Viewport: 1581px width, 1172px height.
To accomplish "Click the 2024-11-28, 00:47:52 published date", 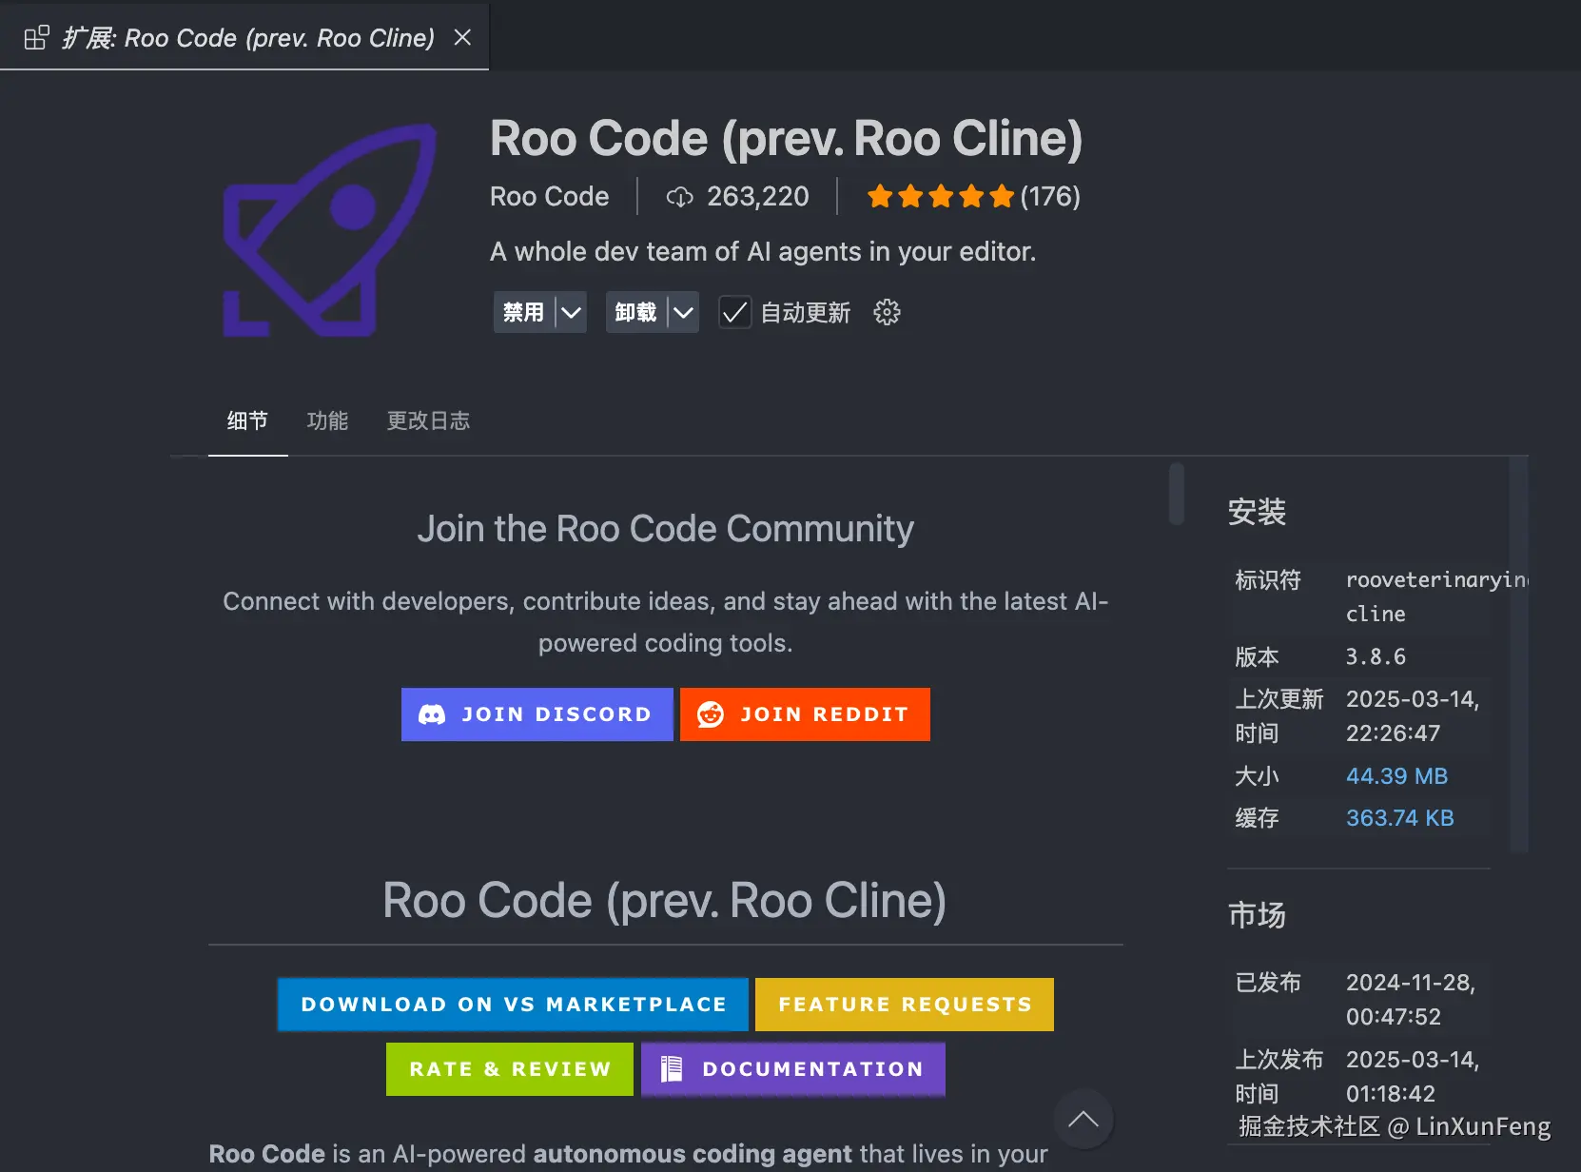I will (x=1411, y=1000).
